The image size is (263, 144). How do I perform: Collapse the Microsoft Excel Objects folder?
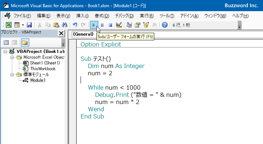tap(12, 58)
